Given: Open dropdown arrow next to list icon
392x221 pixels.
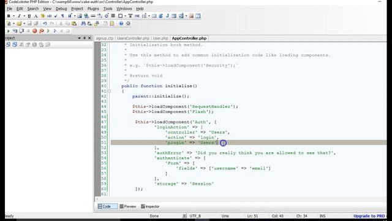Looking at the screenshot, I should coord(149,16).
